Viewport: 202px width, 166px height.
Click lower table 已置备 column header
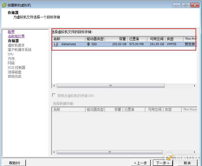[134, 109]
